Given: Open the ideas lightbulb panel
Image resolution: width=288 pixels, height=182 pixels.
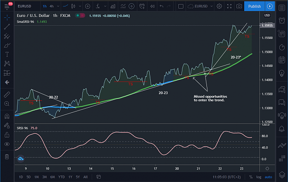Looking at the screenshot, I should (282, 73).
